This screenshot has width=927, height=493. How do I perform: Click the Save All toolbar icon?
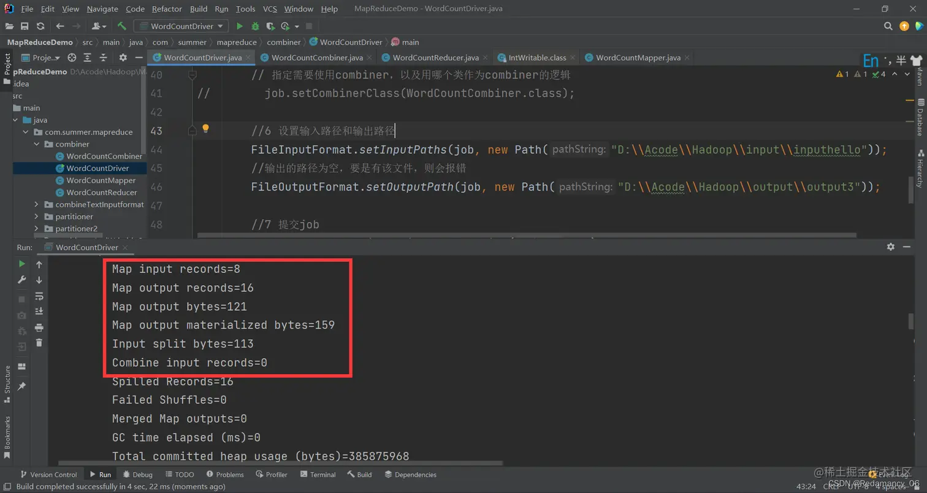point(25,26)
